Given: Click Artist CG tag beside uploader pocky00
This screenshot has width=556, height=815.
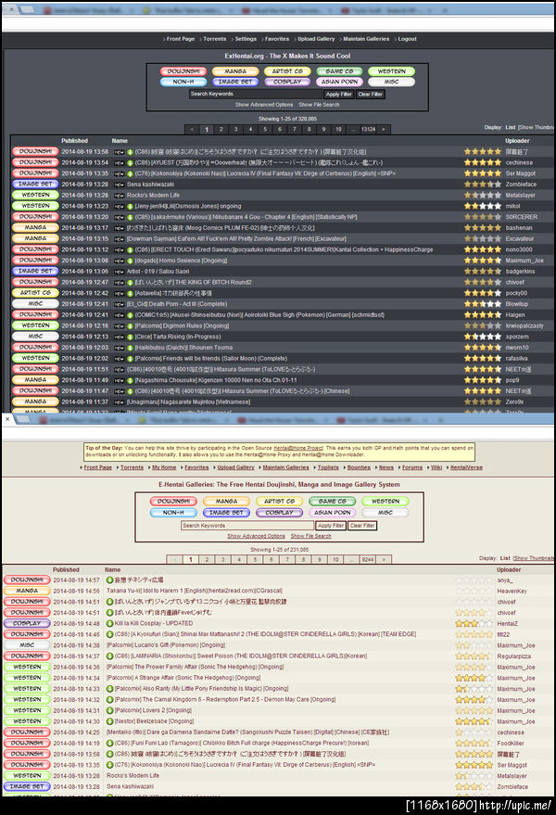Looking at the screenshot, I should [x=35, y=293].
